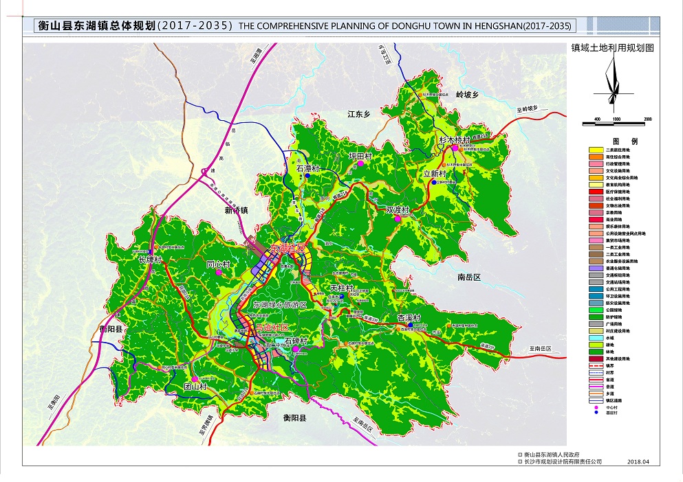Click the 杉木桥村 village marker
This screenshot has width=683, height=482.
[x=454, y=148]
